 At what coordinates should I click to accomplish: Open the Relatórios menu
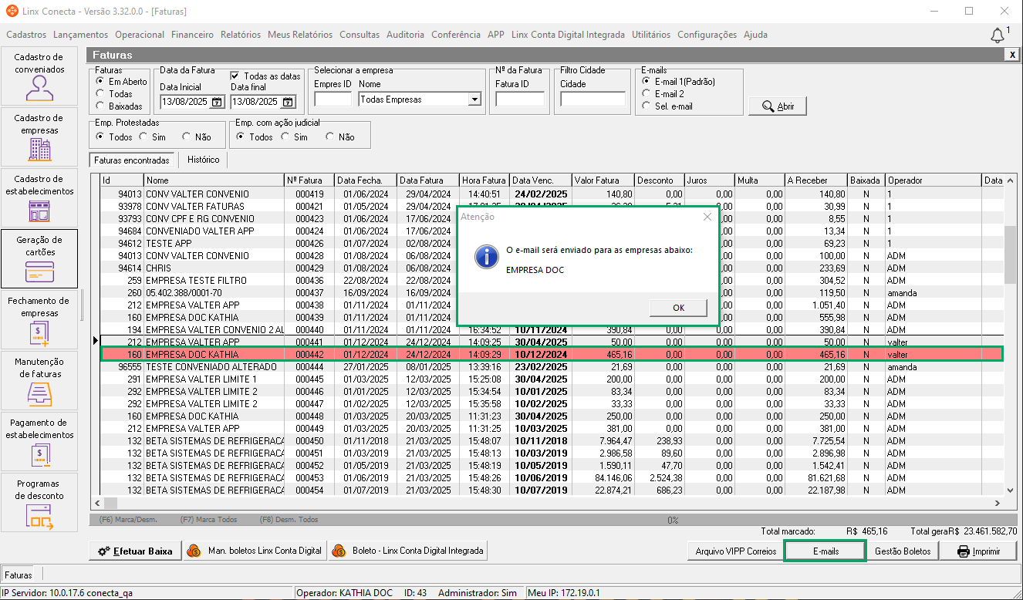coord(240,35)
